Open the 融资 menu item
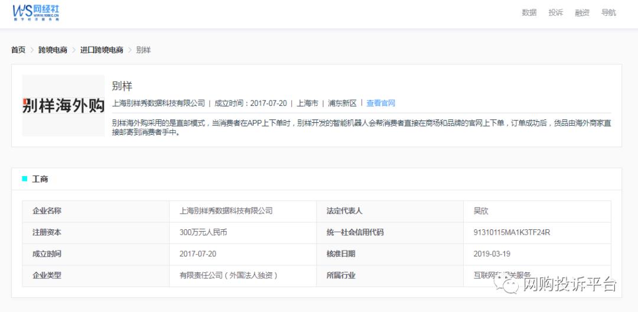 pyautogui.click(x=582, y=12)
